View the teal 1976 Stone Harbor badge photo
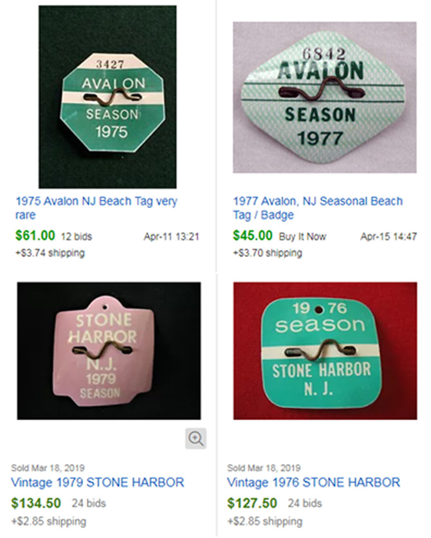This screenshot has width=431, height=538. pos(322,354)
